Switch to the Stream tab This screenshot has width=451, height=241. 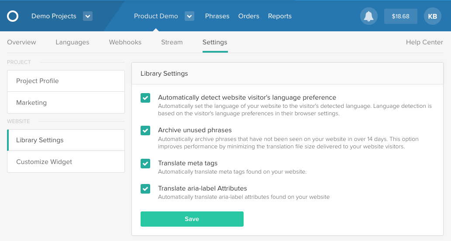(x=172, y=42)
